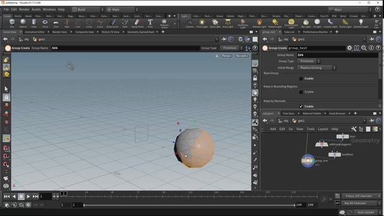The height and width of the screenshot is (216, 384).
Task: Enable Base Group checkbox
Action: coord(301,79)
